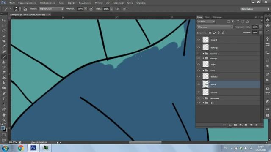
Task: Select the Zoom tool
Action: 4,120
